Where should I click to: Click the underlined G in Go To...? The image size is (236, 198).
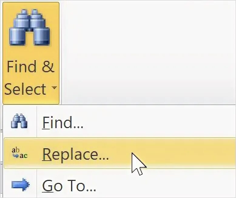point(48,186)
